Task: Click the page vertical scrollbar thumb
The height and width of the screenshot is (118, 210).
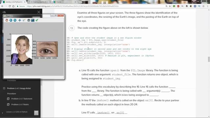Action: 209,59
